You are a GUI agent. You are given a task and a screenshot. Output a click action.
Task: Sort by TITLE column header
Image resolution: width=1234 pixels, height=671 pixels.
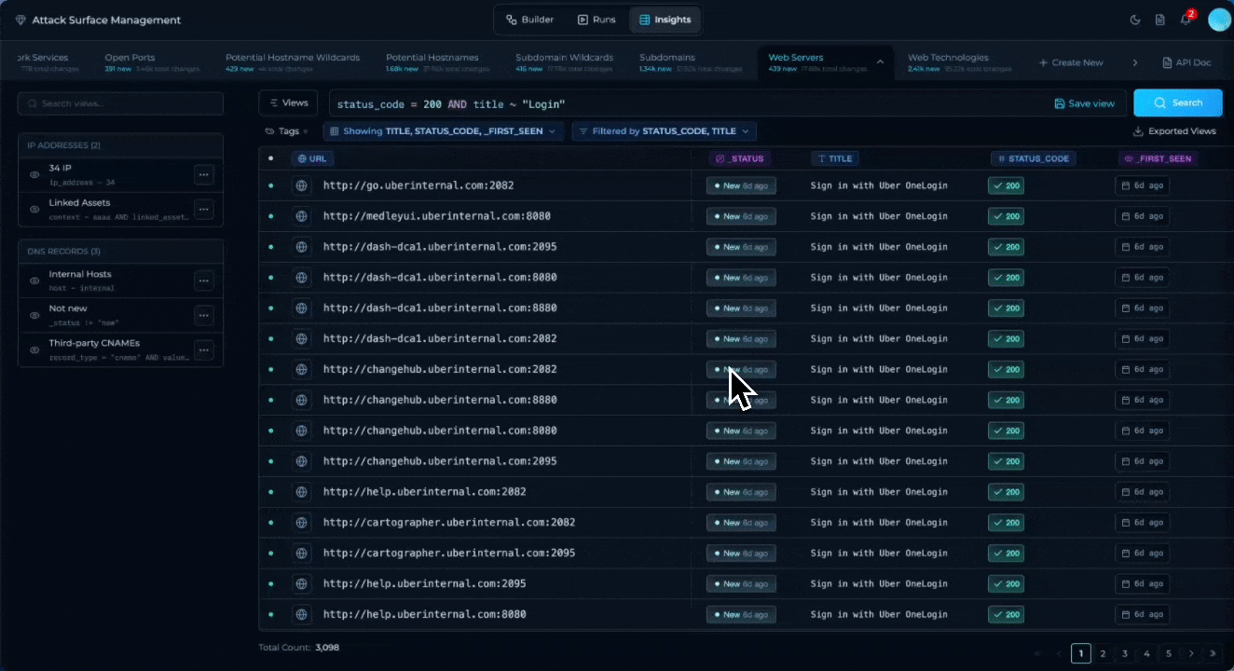[x=834, y=158]
